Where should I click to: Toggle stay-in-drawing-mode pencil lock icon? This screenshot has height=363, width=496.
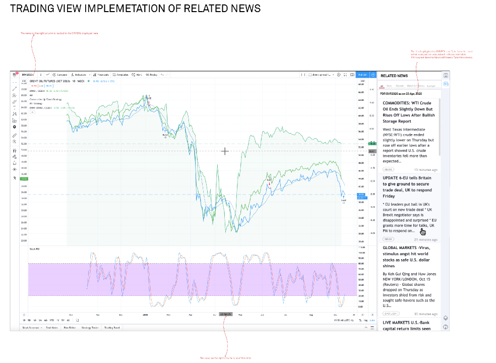point(15,157)
